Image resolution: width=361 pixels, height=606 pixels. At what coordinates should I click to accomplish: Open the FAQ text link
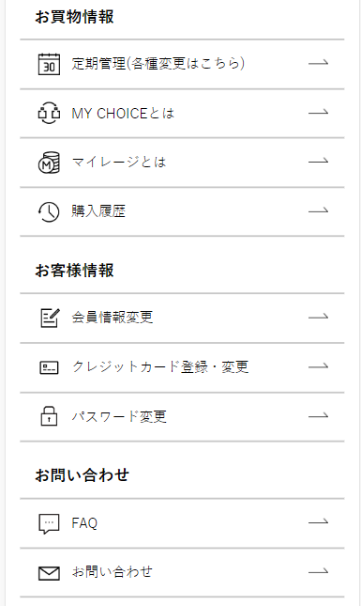click(84, 523)
